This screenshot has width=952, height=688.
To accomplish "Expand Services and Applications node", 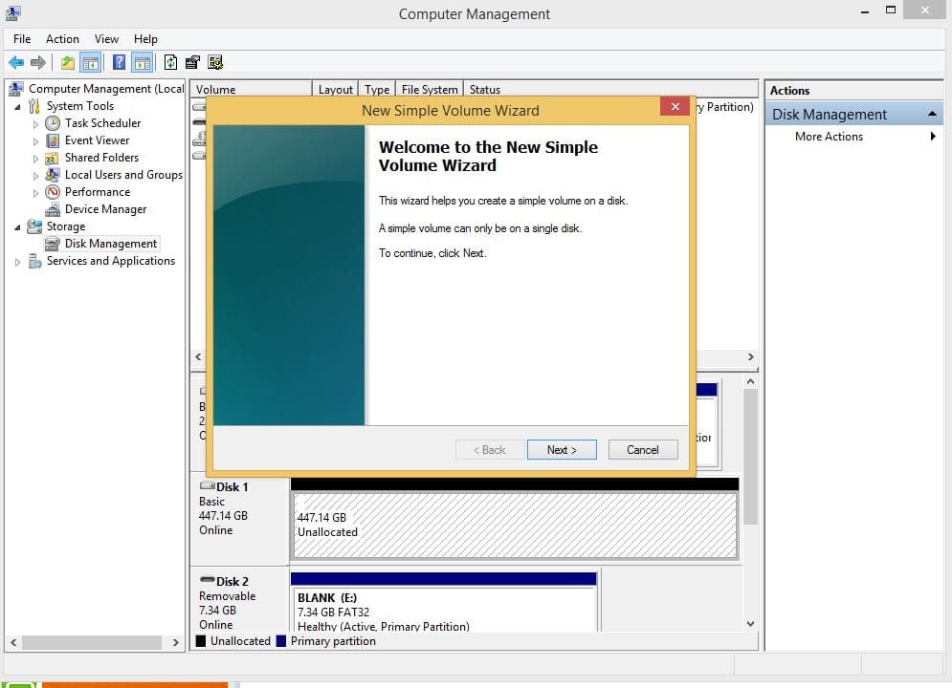I will coord(17,262).
